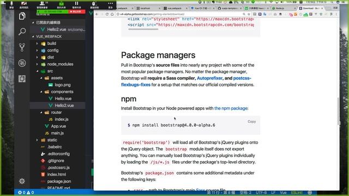Open the VS Code Explorer view

click(x=22, y=16)
